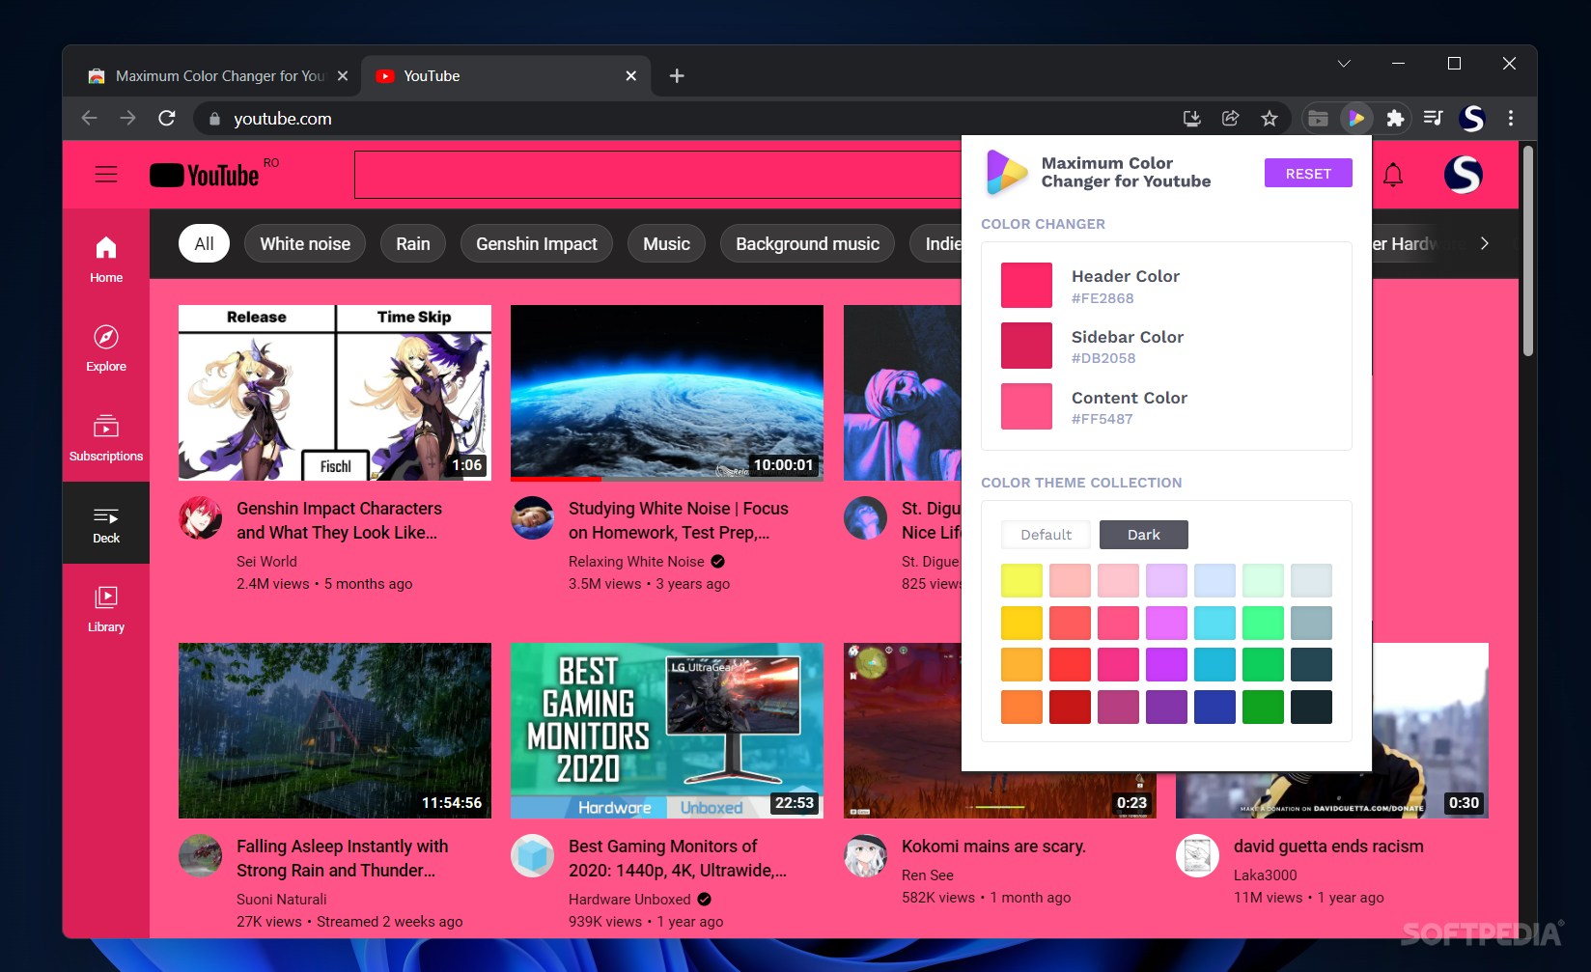This screenshot has height=972, width=1591.
Task: Open the david guetta ends racism title
Action: (1328, 847)
